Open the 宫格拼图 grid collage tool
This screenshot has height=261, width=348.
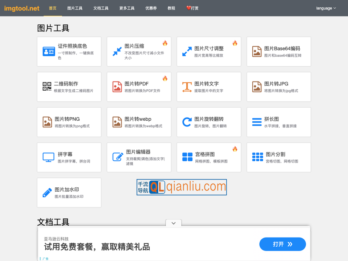(x=209, y=157)
